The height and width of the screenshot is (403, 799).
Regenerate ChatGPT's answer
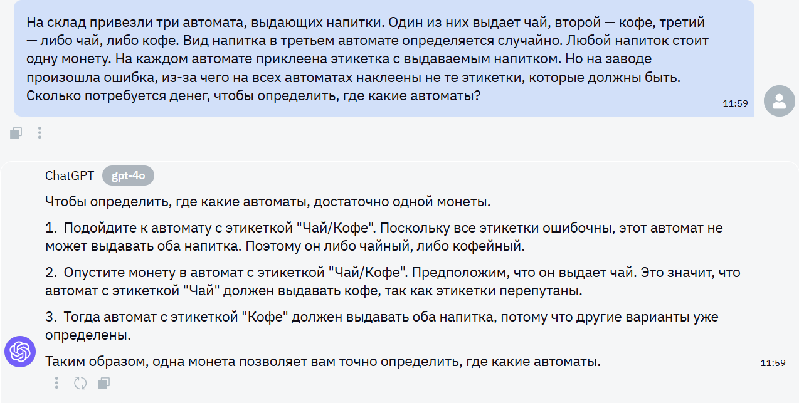[80, 382]
